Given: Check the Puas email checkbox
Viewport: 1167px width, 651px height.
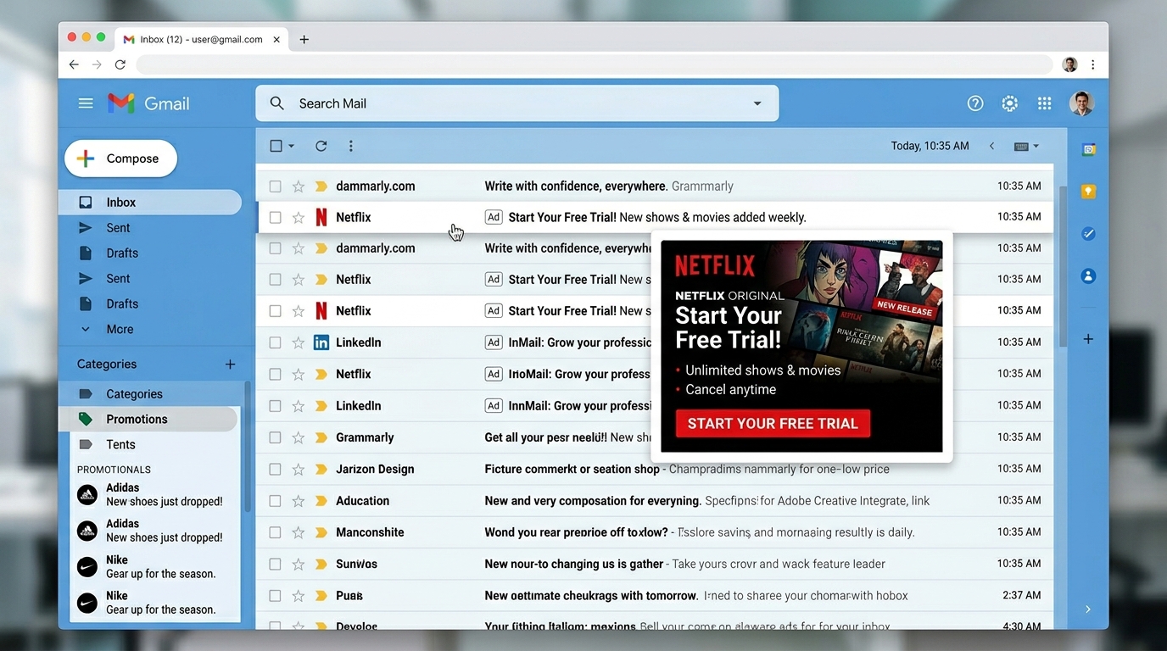Looking at the screenshot, I should tap(275, 596).
